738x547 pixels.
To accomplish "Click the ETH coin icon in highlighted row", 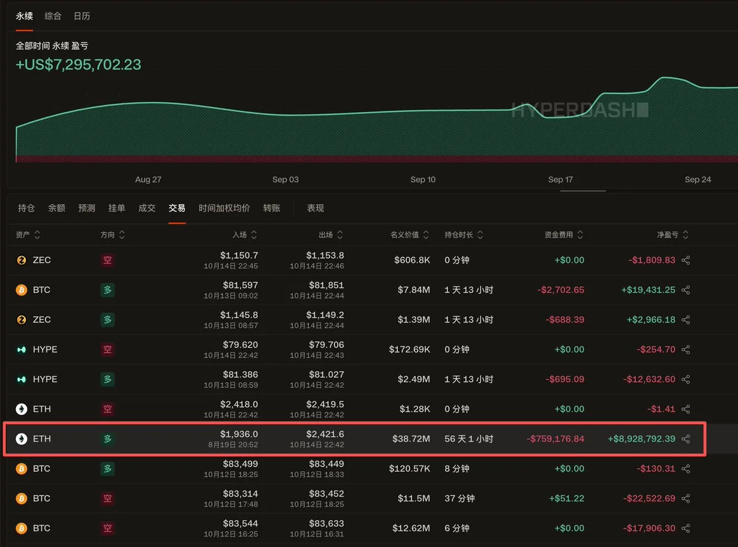I will coord(22,439).
